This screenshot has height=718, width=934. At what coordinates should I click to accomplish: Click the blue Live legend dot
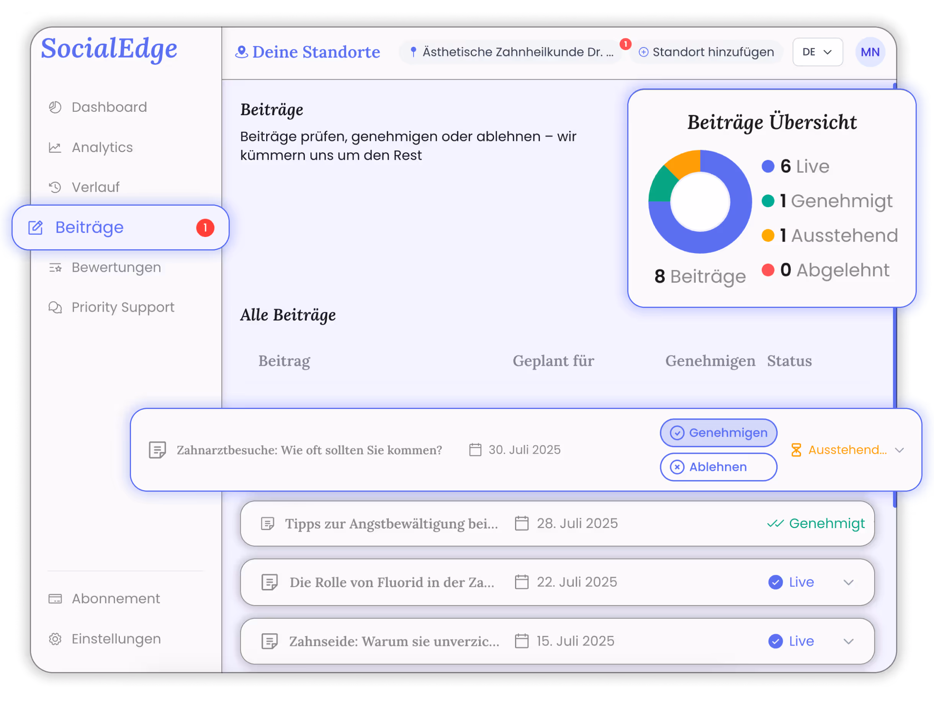point(768,166)
